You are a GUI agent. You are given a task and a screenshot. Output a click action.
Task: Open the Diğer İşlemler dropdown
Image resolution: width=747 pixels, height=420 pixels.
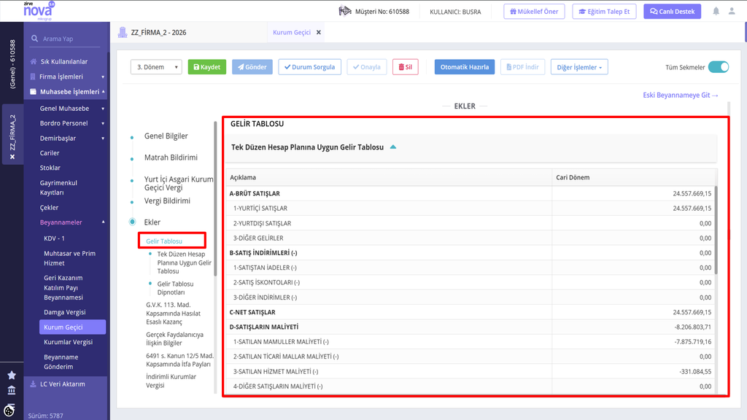[x=579, y=67]
